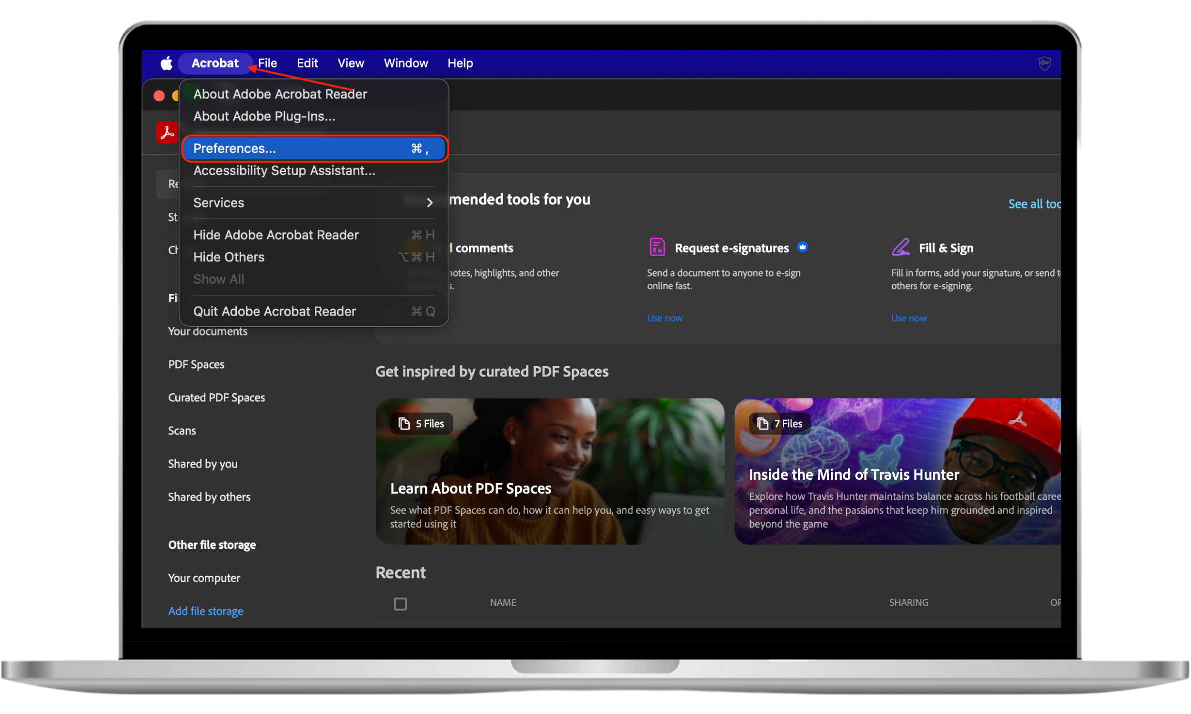Select Scans in the sidebar
This screenshot has height=714, width=1191.
(x=182, y=431)
